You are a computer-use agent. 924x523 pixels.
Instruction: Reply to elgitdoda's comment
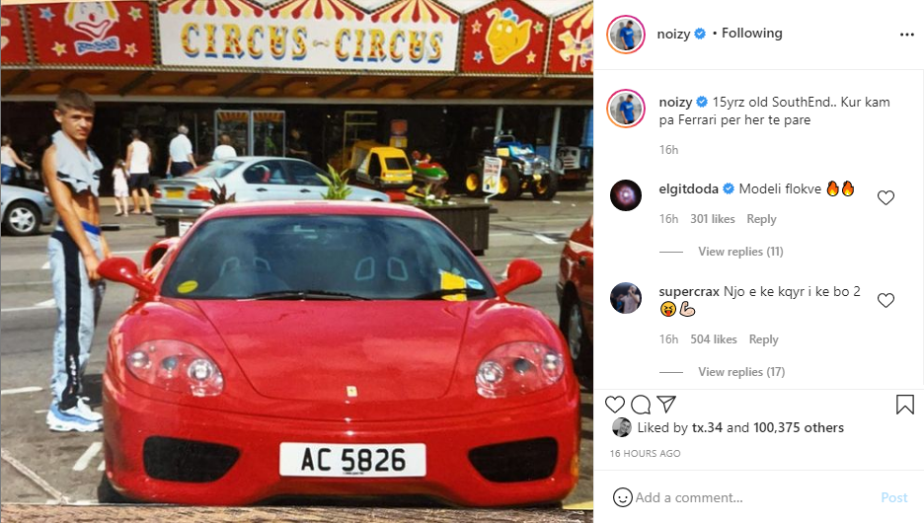761,219
